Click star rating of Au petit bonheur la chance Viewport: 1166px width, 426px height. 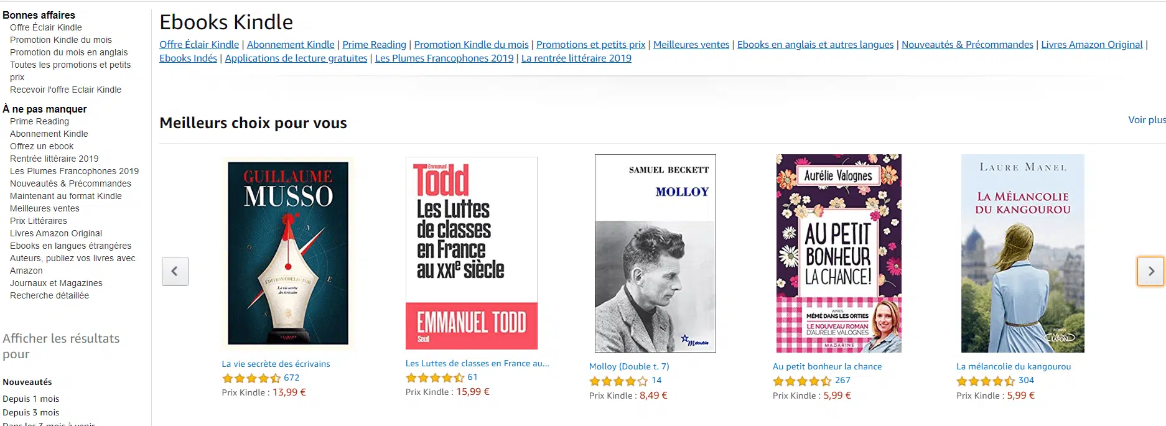point(802,381)
